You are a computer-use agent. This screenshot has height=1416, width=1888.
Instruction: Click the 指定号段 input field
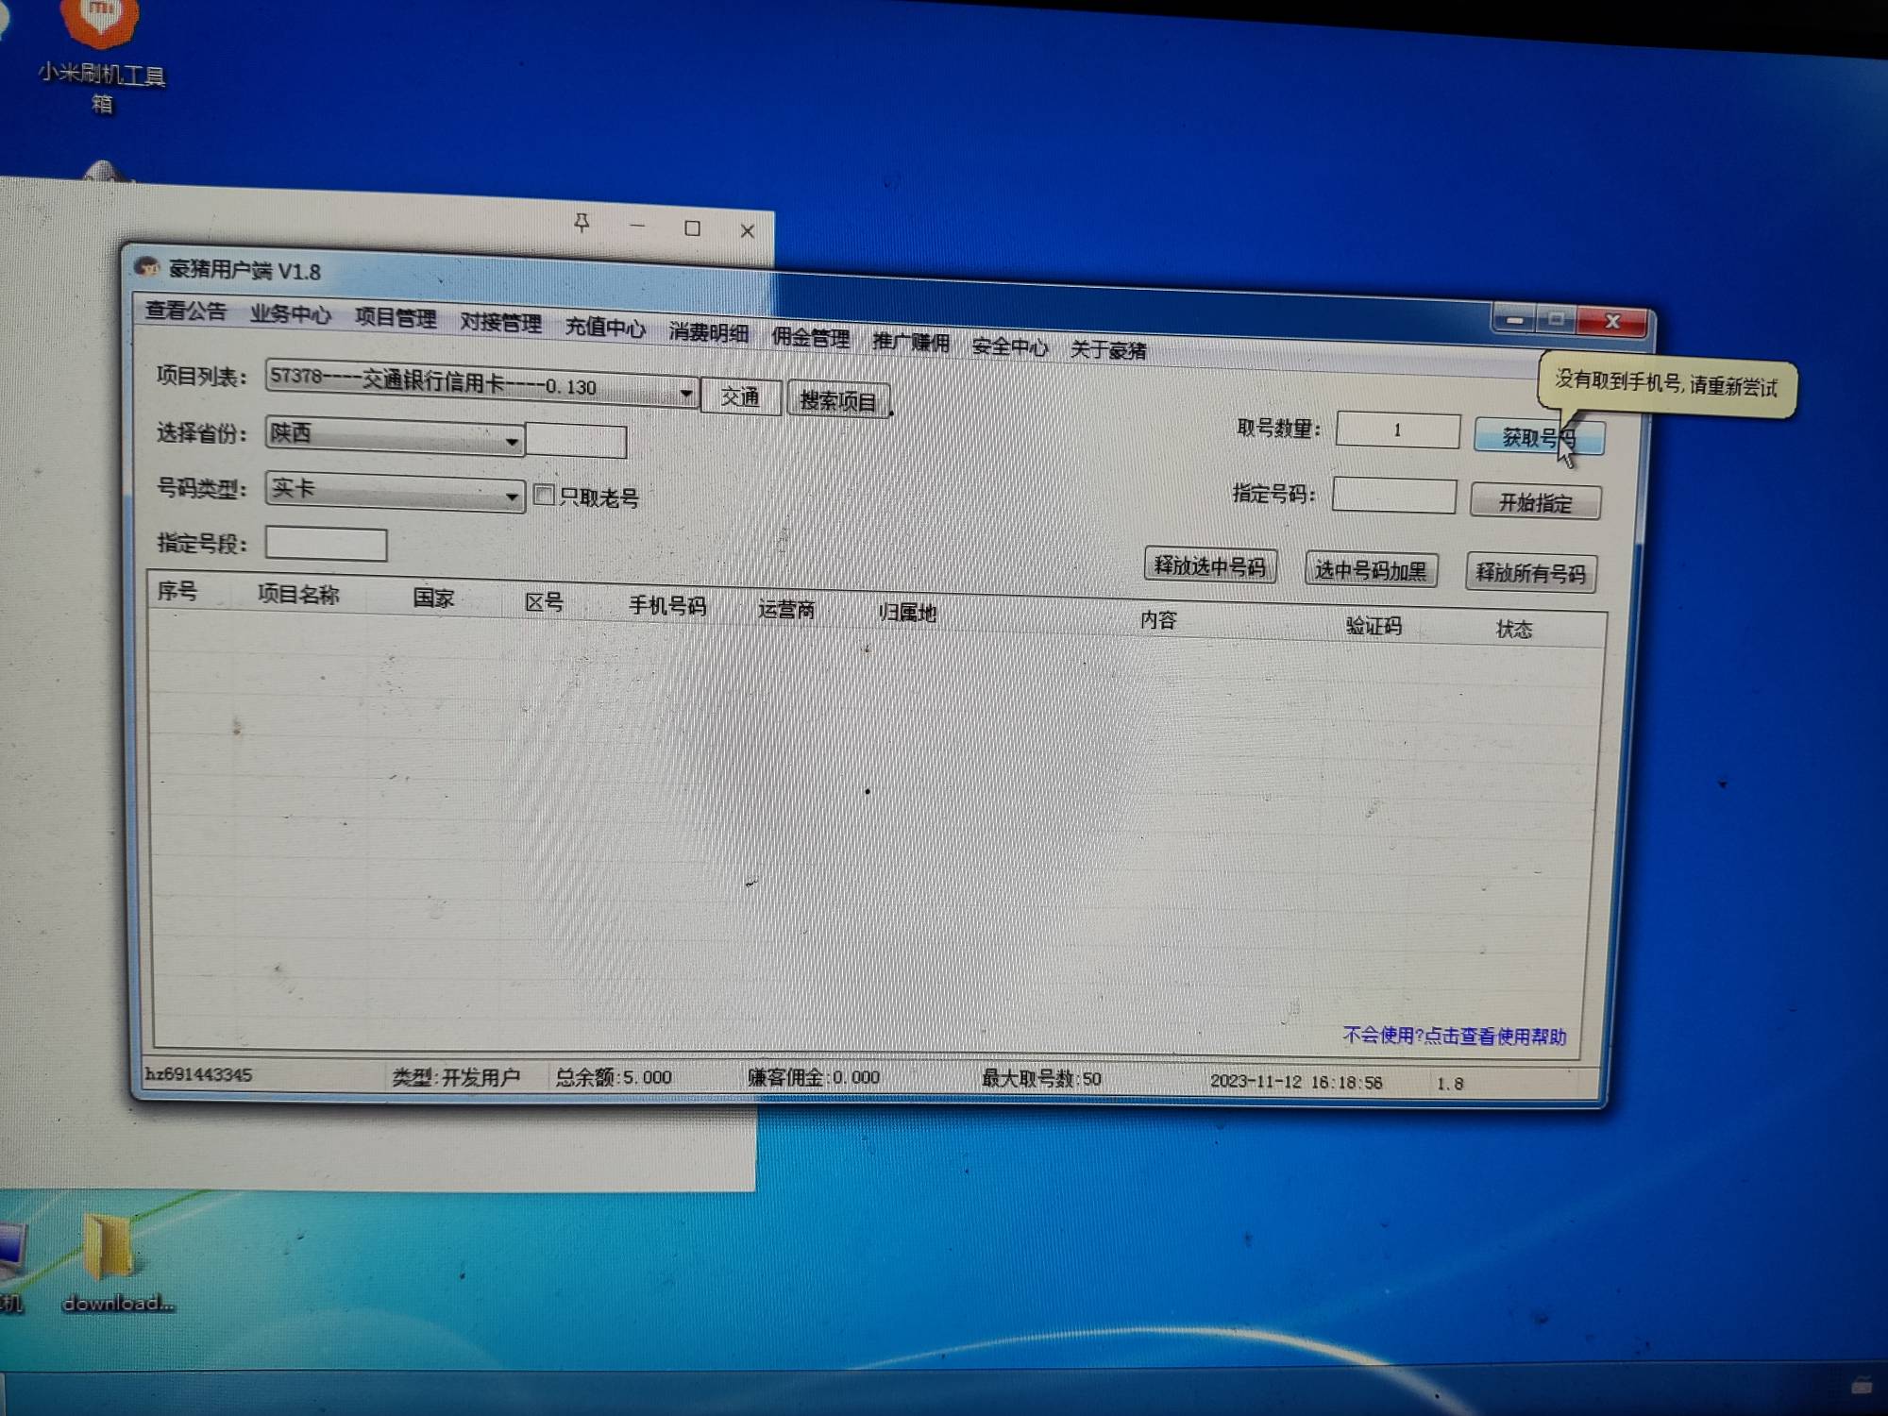pyautogui.click(x=326, y=544)
